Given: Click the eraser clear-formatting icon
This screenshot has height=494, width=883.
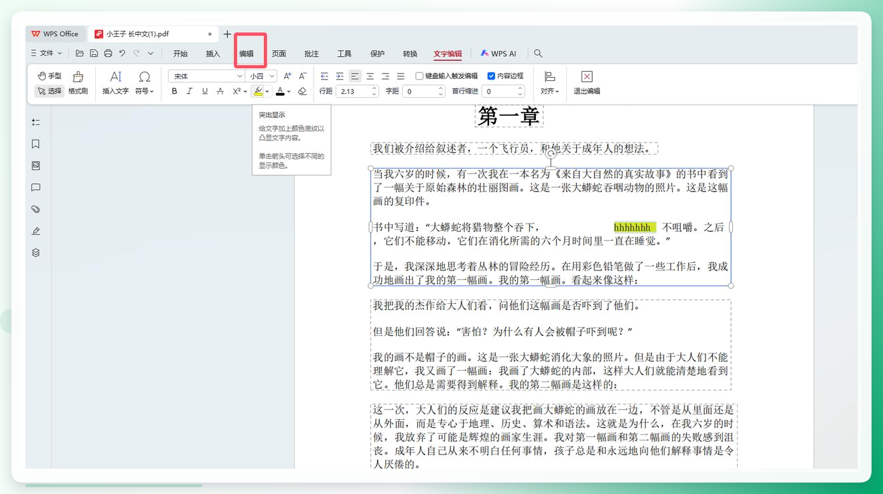Looking at the screenshot, I should point(302,92).
